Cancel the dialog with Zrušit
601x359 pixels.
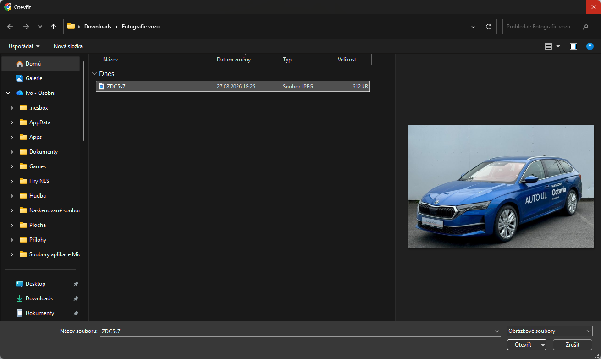coord(573,345)
